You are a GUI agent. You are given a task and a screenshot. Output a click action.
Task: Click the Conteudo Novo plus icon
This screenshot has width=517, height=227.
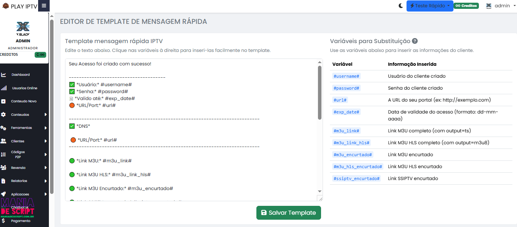3,101
